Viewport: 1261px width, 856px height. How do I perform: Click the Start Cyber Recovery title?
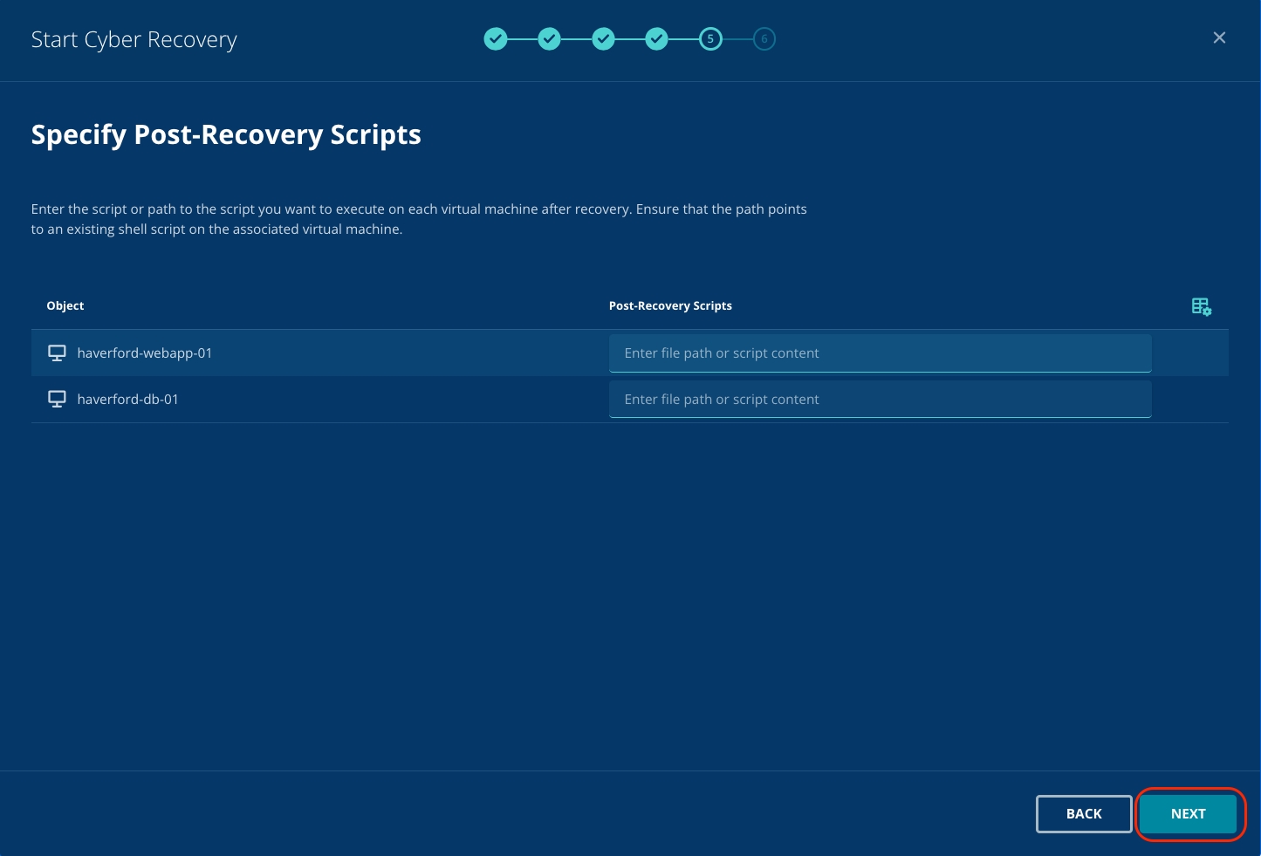pos(134,40)
